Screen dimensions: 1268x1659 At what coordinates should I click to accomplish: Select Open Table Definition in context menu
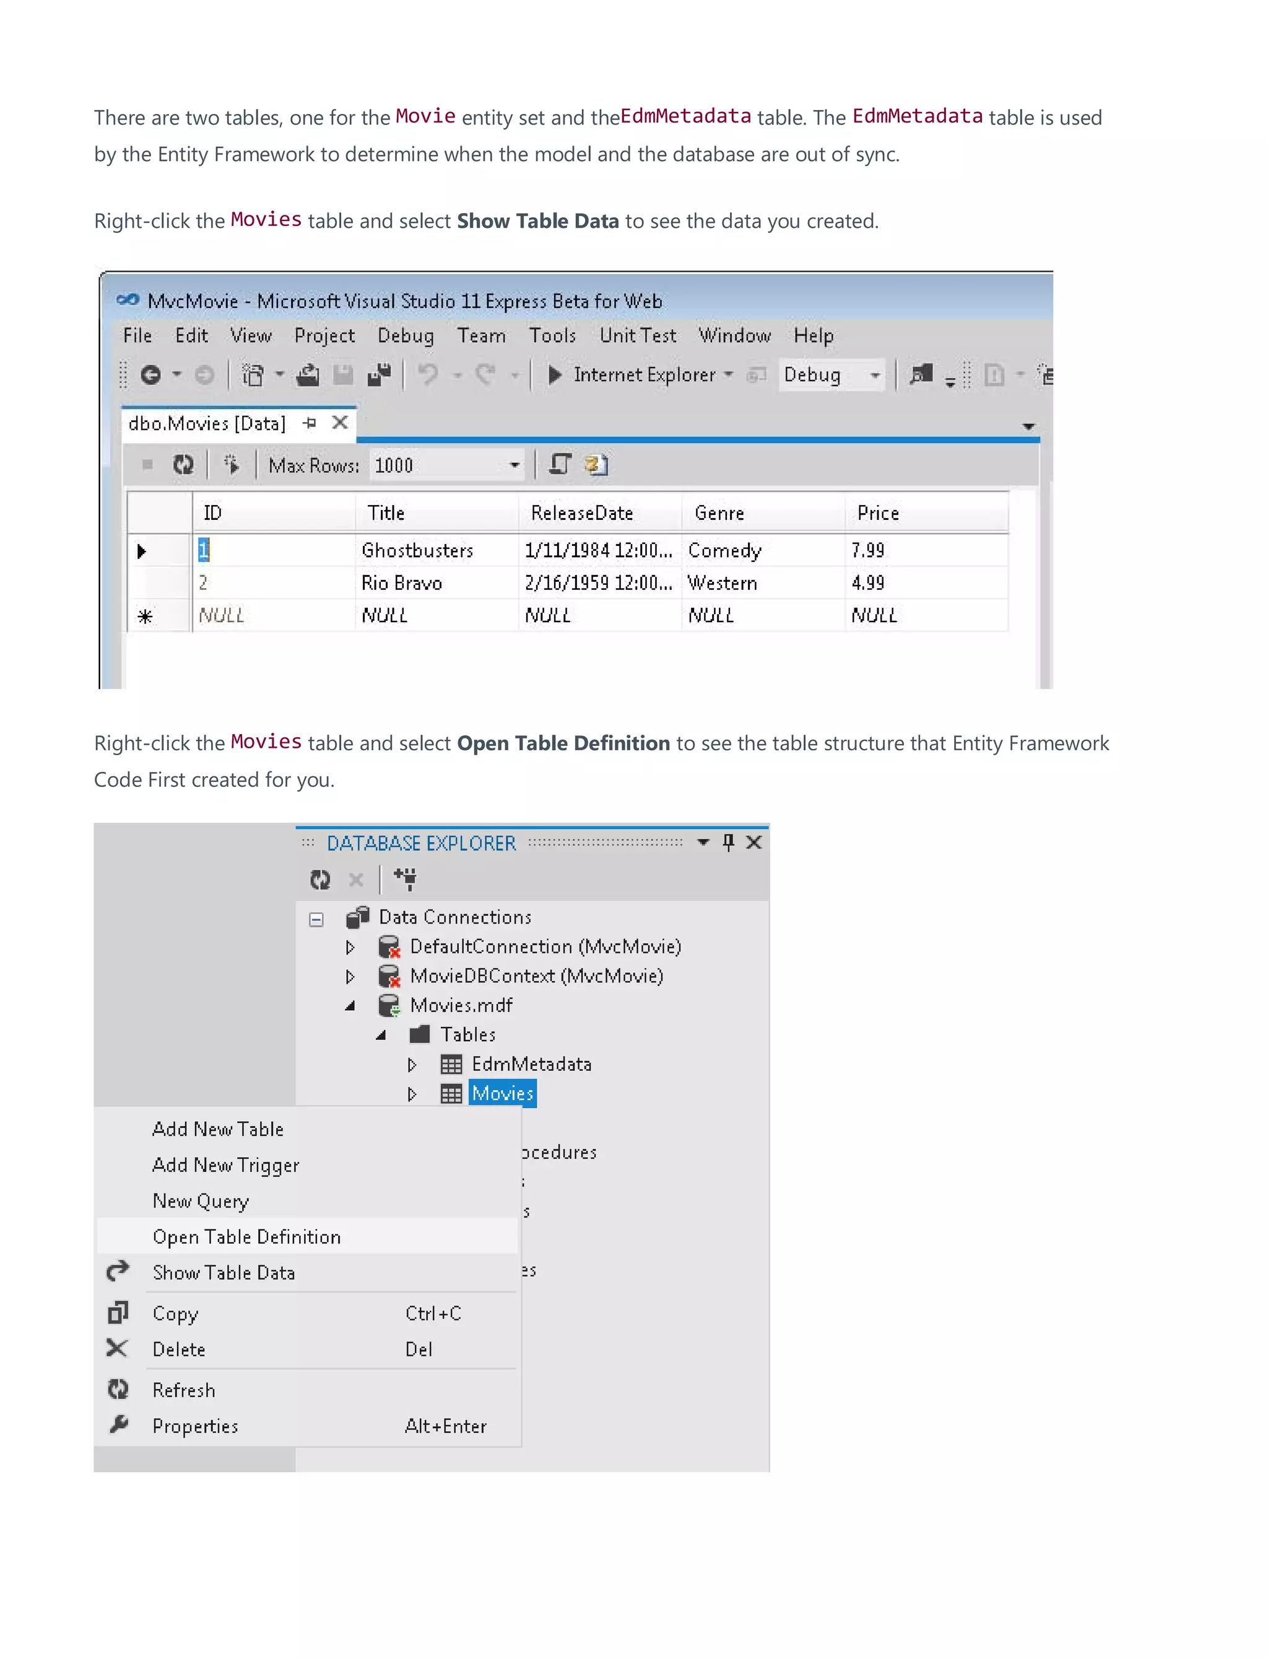pos(308,1237)
